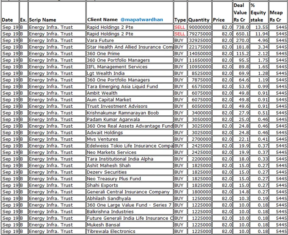Select client cell Edelweiss Tokio Life Insurance

click(x=130, y=146)
